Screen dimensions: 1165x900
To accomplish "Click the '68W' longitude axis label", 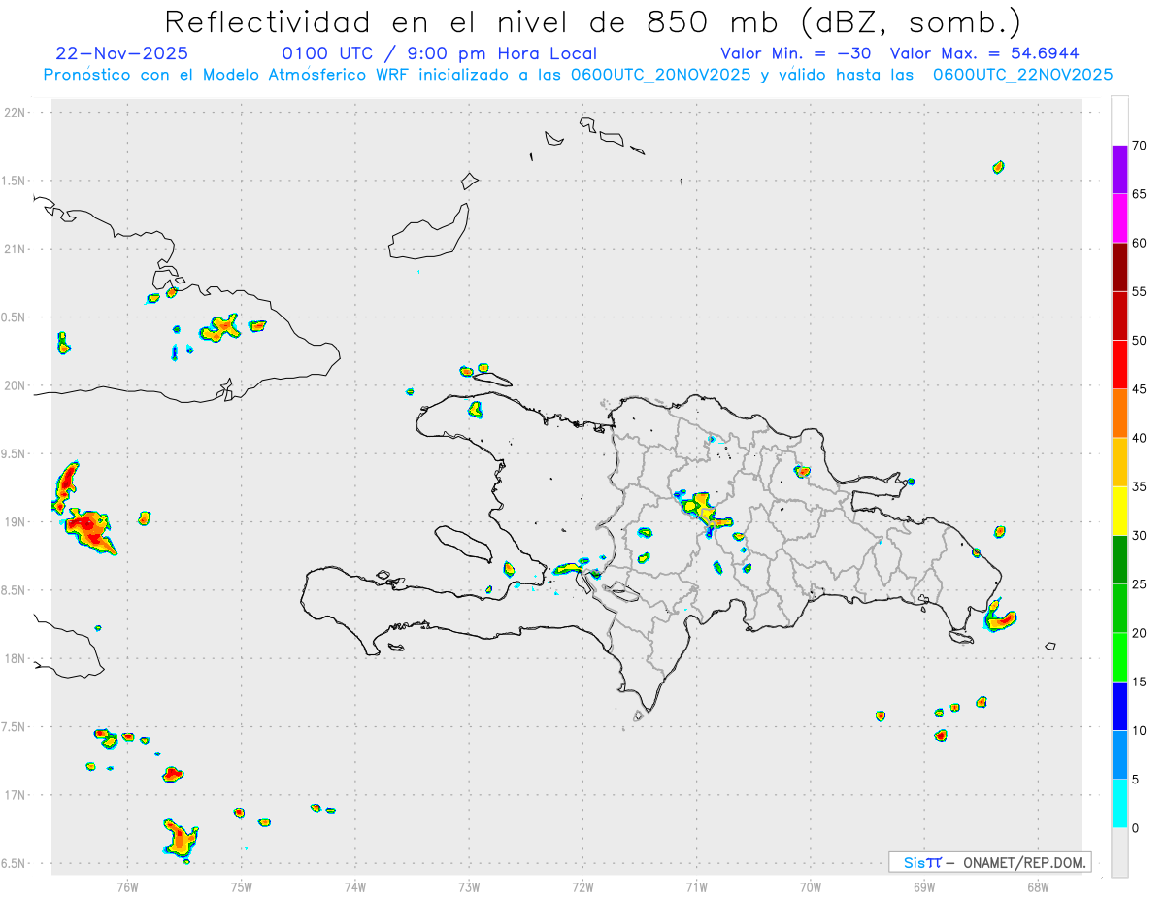I will coord(1038,886).
